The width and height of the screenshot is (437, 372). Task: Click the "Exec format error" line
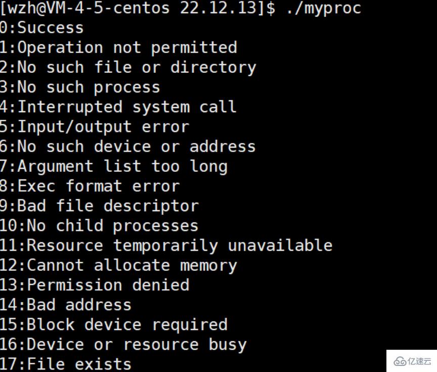[x=90, y=186]
